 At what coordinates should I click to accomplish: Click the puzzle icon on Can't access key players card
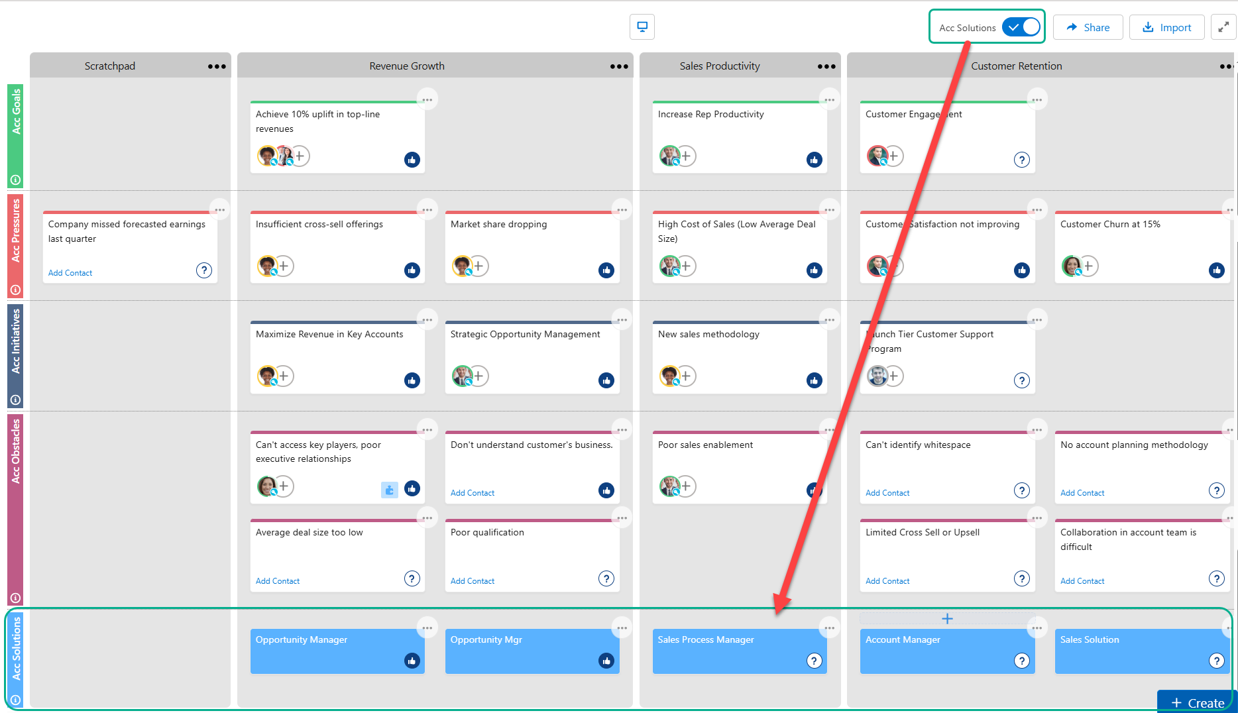tap(389, 490)
